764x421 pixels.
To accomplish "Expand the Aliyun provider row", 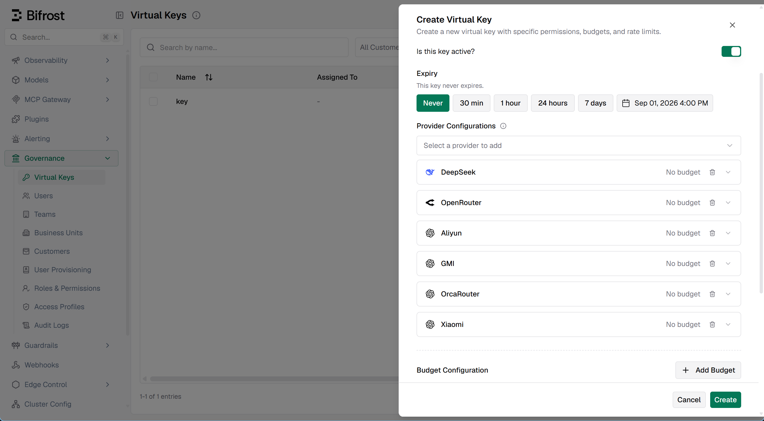I will click(728, 233).
